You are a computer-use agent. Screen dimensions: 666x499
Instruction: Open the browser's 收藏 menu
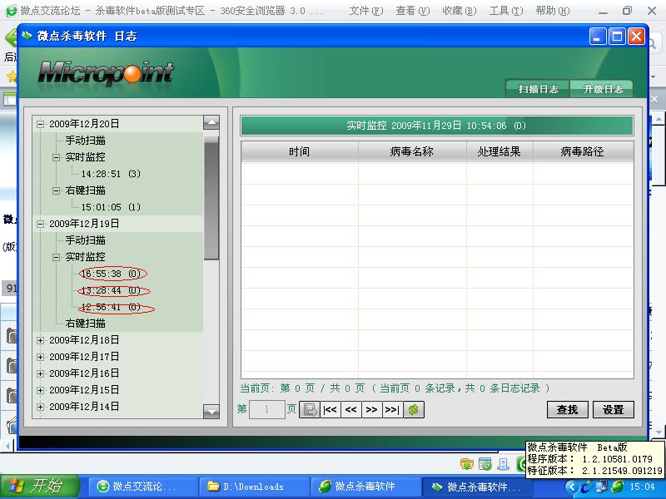click(x=460, y=11)
